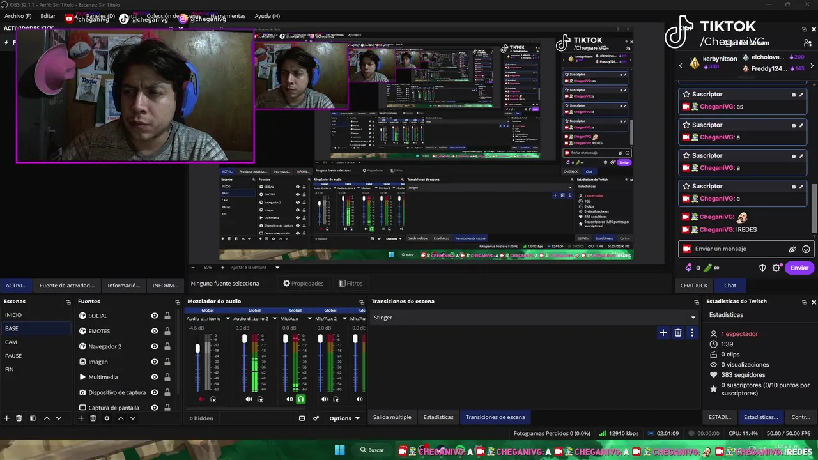Adjust Audio del escritorio volume fader
The image size is (818, 460).
(x=197, y=348)
